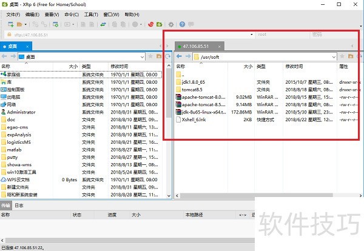Click the session properties icon with gear
Screen dimensions: 364x251
coord(55,24)
